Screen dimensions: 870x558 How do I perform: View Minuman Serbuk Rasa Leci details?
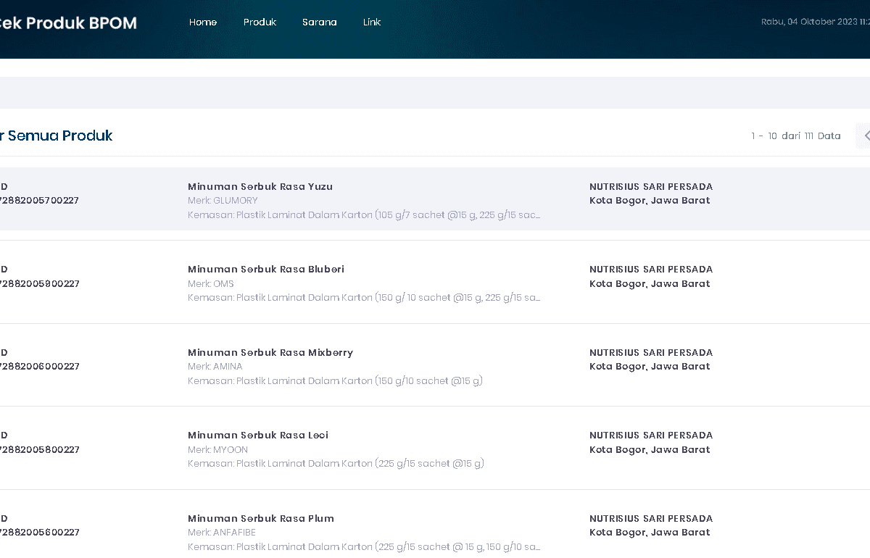click(x=258, y=435)
